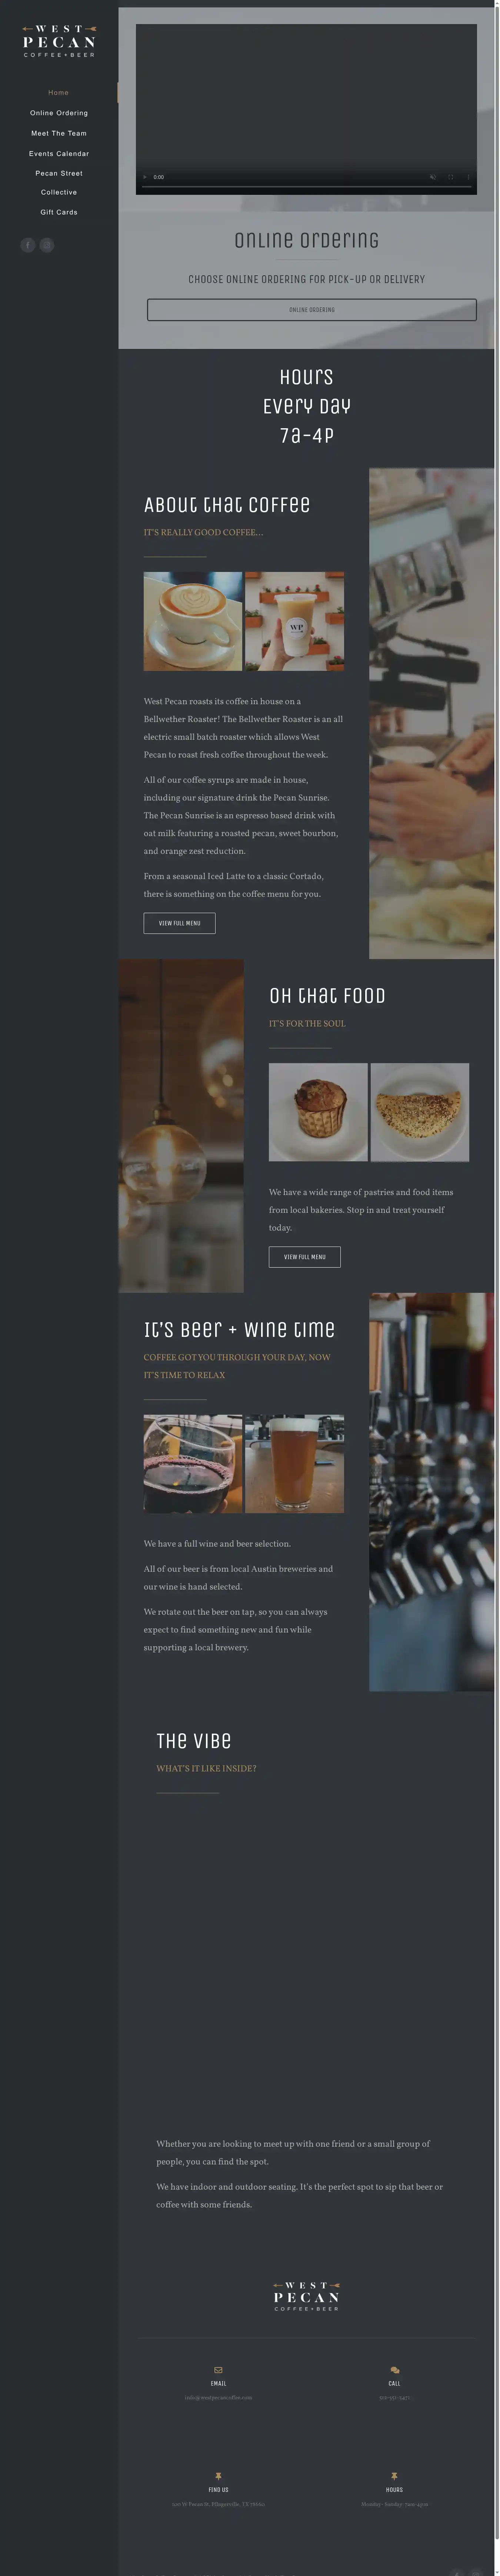Click the Online Ordering outlined button

click(312, 310)
